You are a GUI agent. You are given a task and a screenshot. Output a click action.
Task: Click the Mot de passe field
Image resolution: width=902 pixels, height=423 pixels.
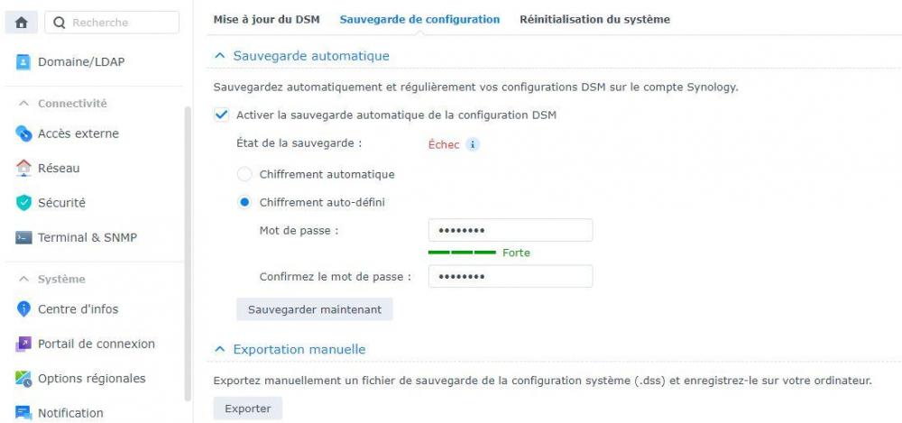point(511,231)
